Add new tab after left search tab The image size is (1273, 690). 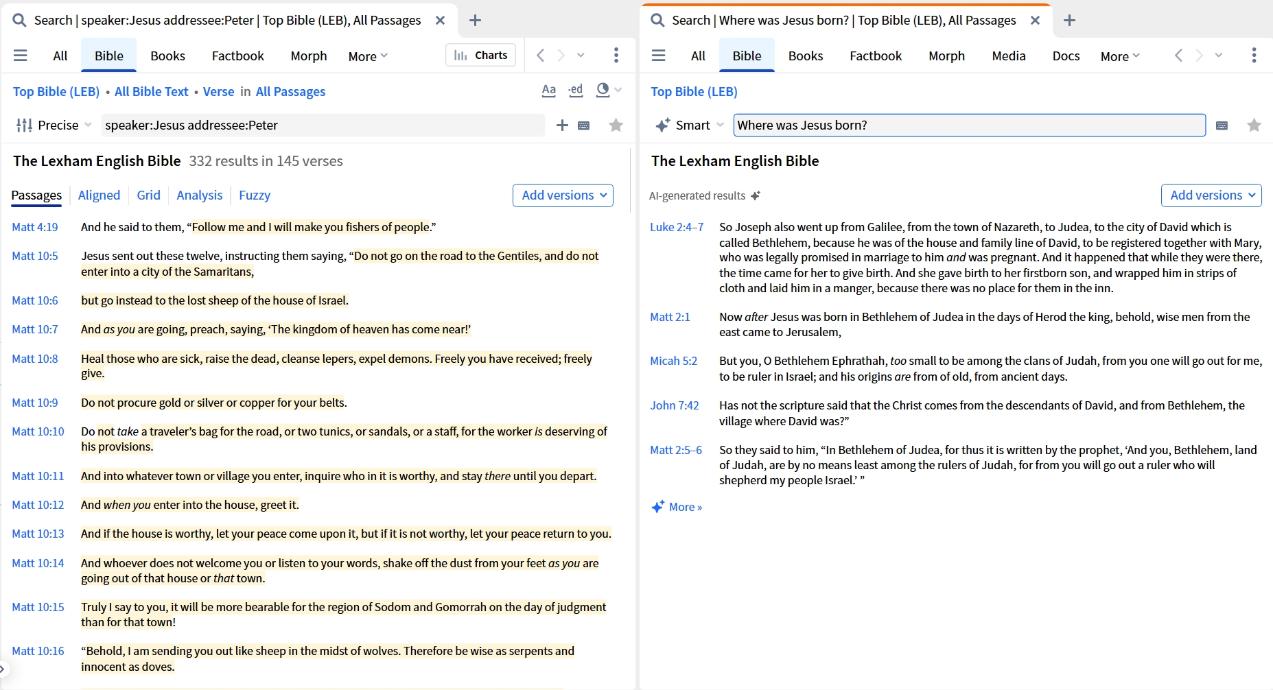click(475, 21)
